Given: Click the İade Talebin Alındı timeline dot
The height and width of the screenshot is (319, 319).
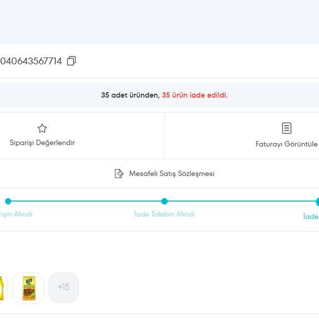Looking at the screenshot, I should click(164, 201).
